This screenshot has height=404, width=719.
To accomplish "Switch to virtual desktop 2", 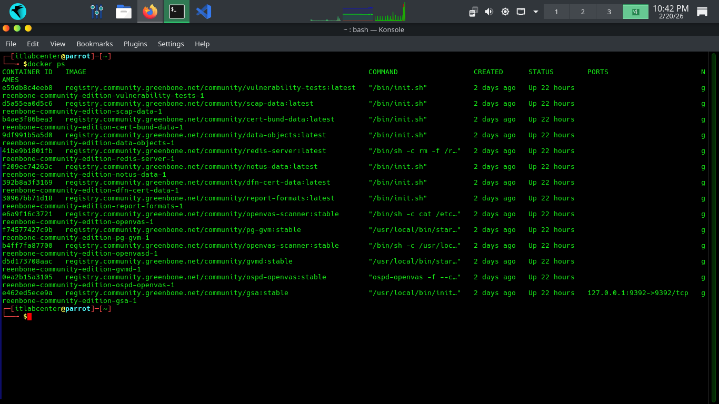I will click(x=583, y=12).
